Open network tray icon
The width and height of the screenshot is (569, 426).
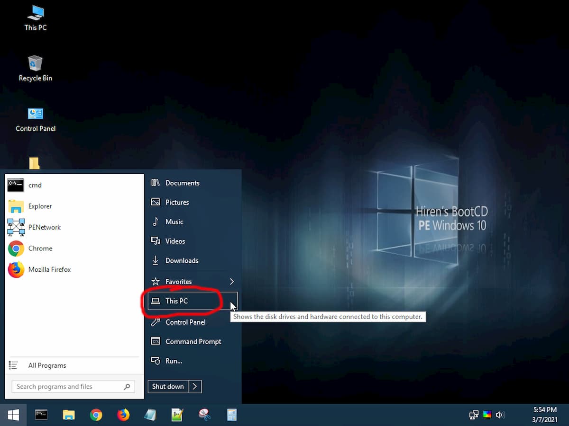[474, 415]
